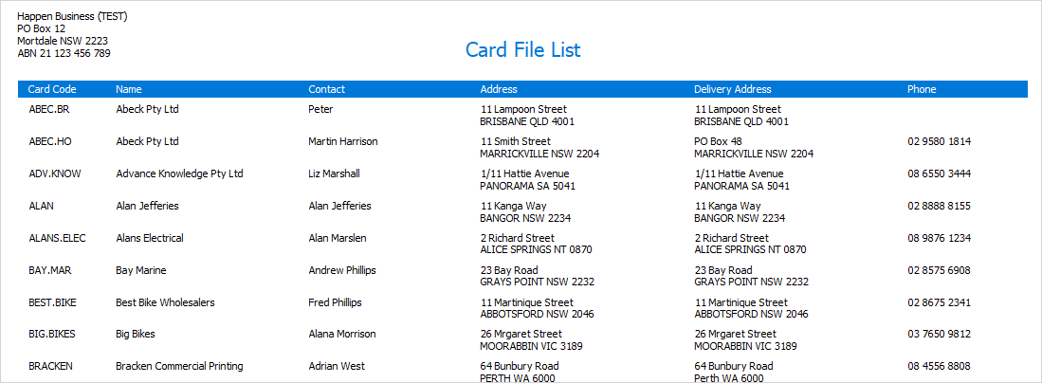Click phone number 02 9580 1814

coord(939,141)
